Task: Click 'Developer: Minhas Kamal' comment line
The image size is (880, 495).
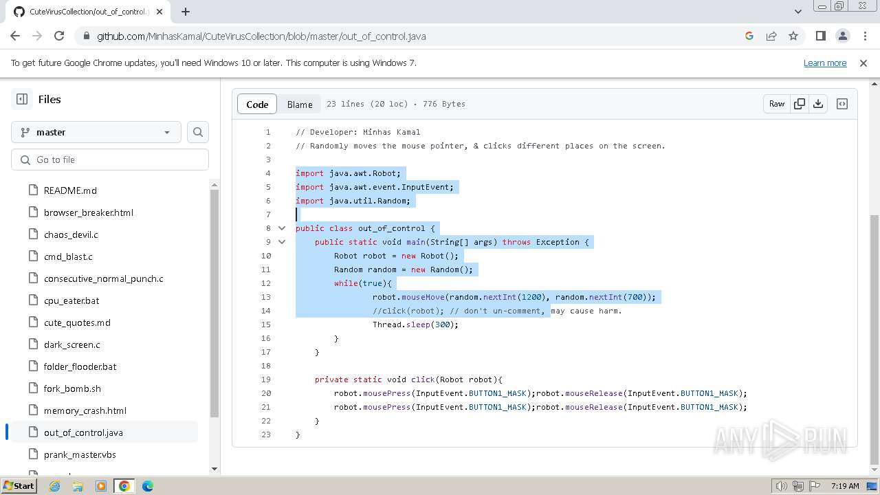Action: 357,132
